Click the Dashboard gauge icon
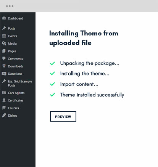Viewport: 158px width, 167px height. coord(4,18)
